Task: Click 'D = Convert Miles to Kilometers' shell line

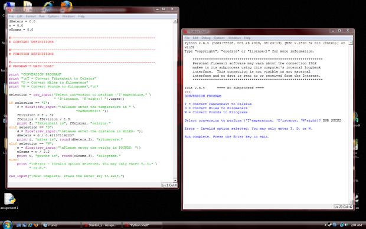Action: (216, 108)
